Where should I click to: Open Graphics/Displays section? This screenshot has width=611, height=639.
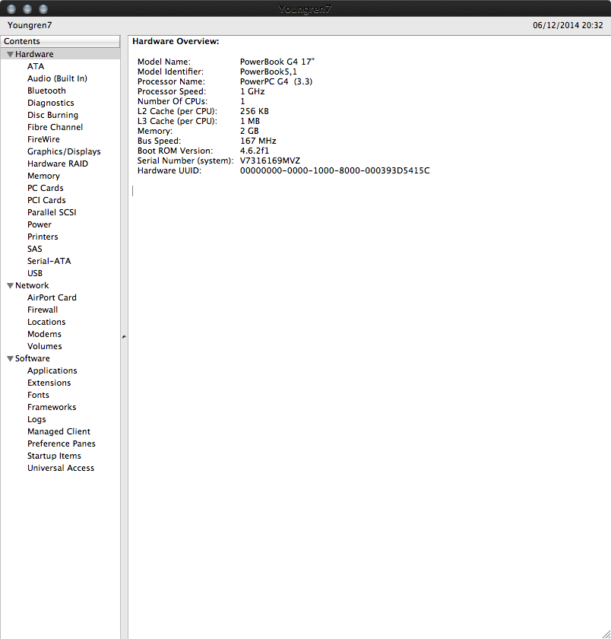[x=64, y=151]
